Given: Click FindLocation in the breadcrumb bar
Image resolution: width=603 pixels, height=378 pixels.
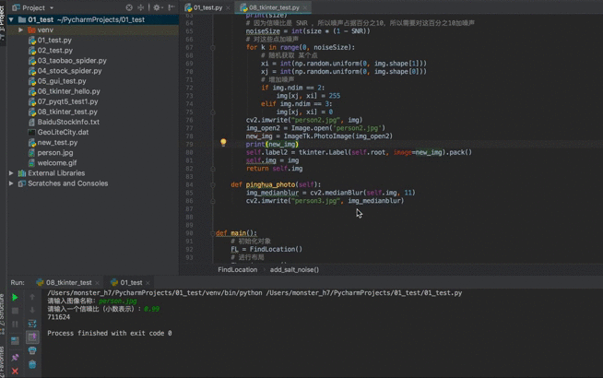Looking at the screenshot, I should pos(237,270).
